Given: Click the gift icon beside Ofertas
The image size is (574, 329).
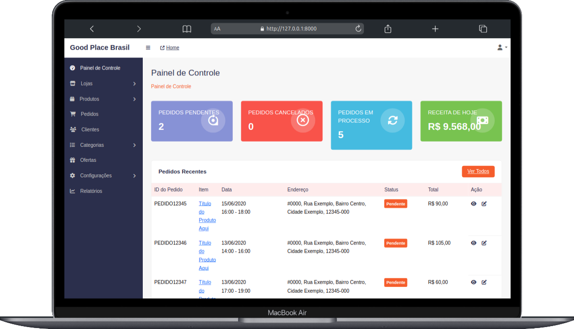Looking at the screenshot, I should [x=73, y=160].
